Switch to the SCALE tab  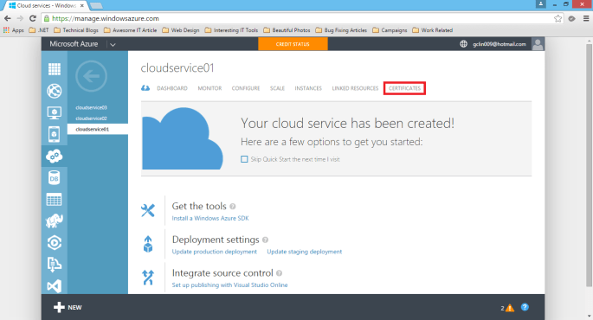(x=277, y=88)
